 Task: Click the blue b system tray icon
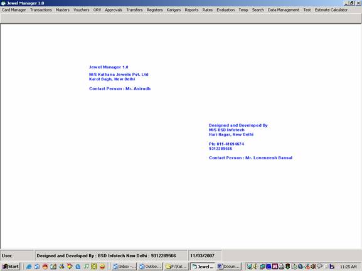pyautogui.click(x=332, y=267)
